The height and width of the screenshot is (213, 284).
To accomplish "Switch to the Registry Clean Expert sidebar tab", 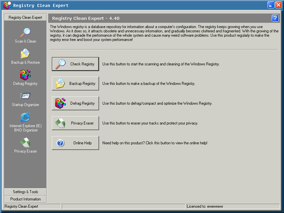I will coord(25,18).
